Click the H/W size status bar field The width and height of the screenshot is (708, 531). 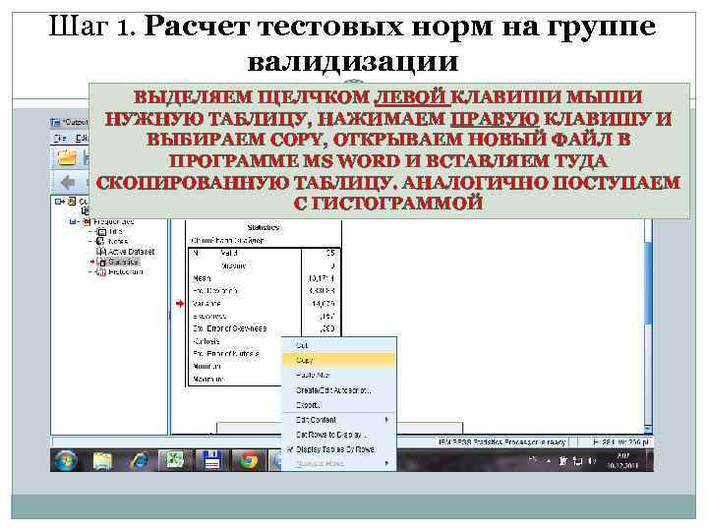pos(620,442)
